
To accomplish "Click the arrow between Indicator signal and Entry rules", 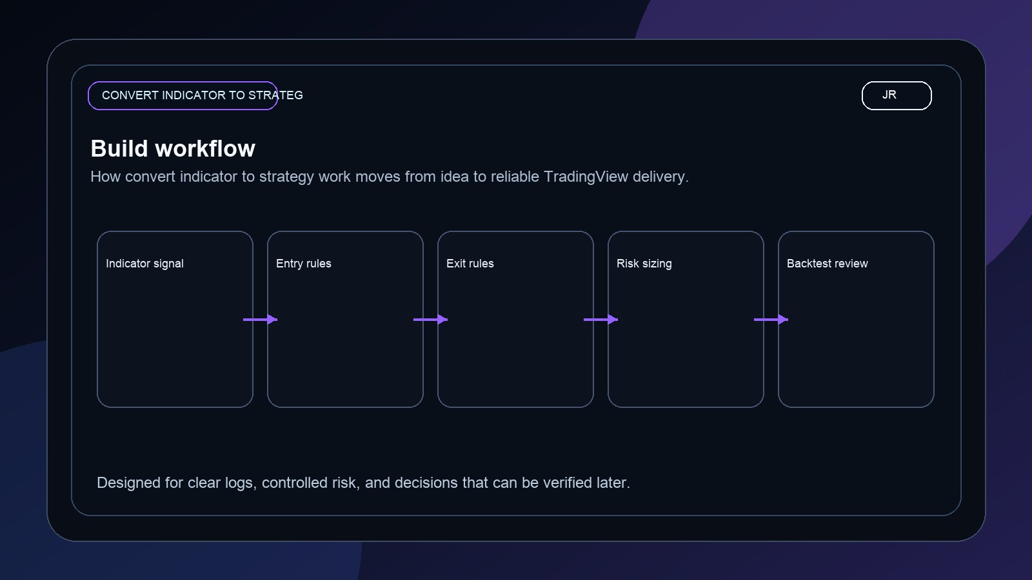I will pos(260,319).
